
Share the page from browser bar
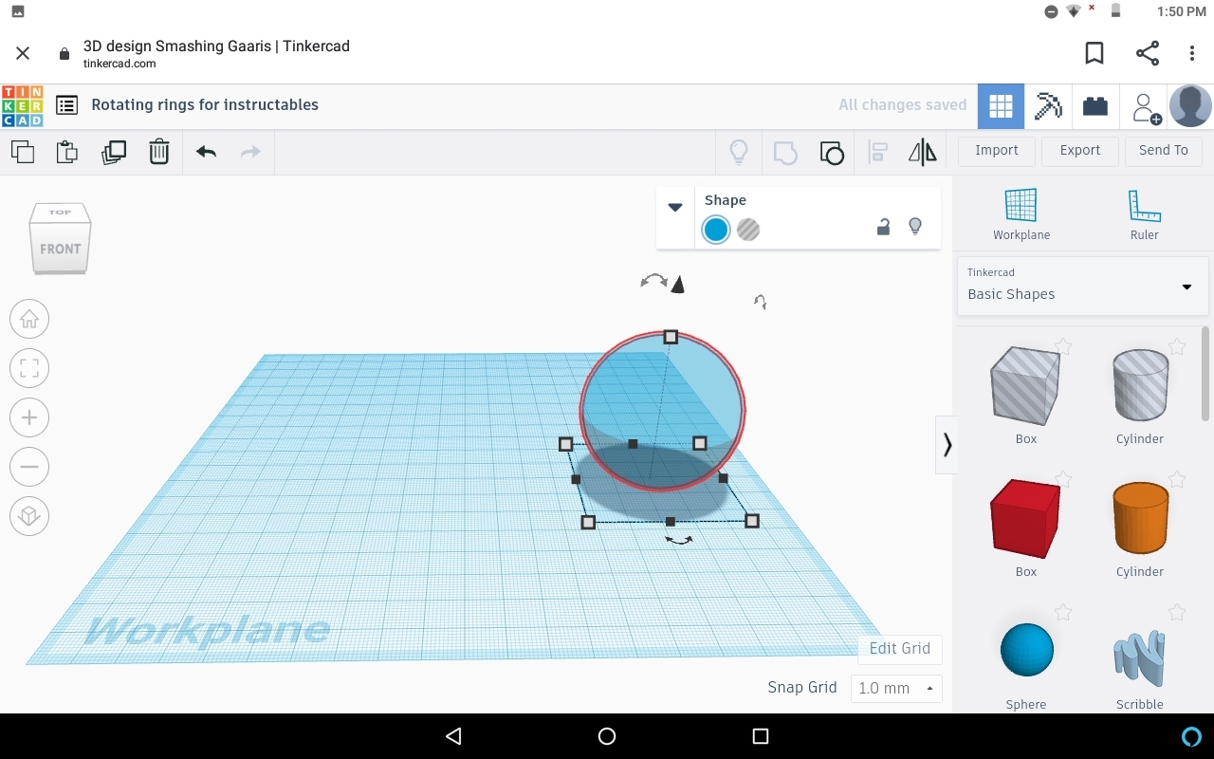[1148, 54]
